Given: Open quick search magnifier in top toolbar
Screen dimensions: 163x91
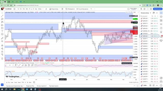Looking at the screenshot, I should tap(141, 9).
